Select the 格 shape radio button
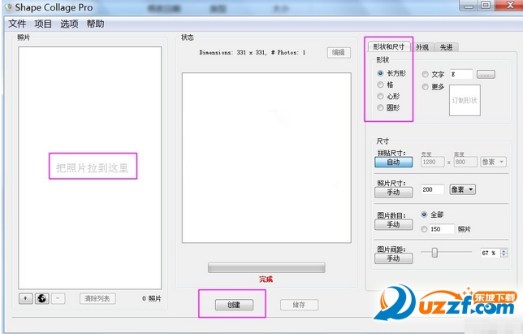The image size is (523, 334). (x=380, y=85)
